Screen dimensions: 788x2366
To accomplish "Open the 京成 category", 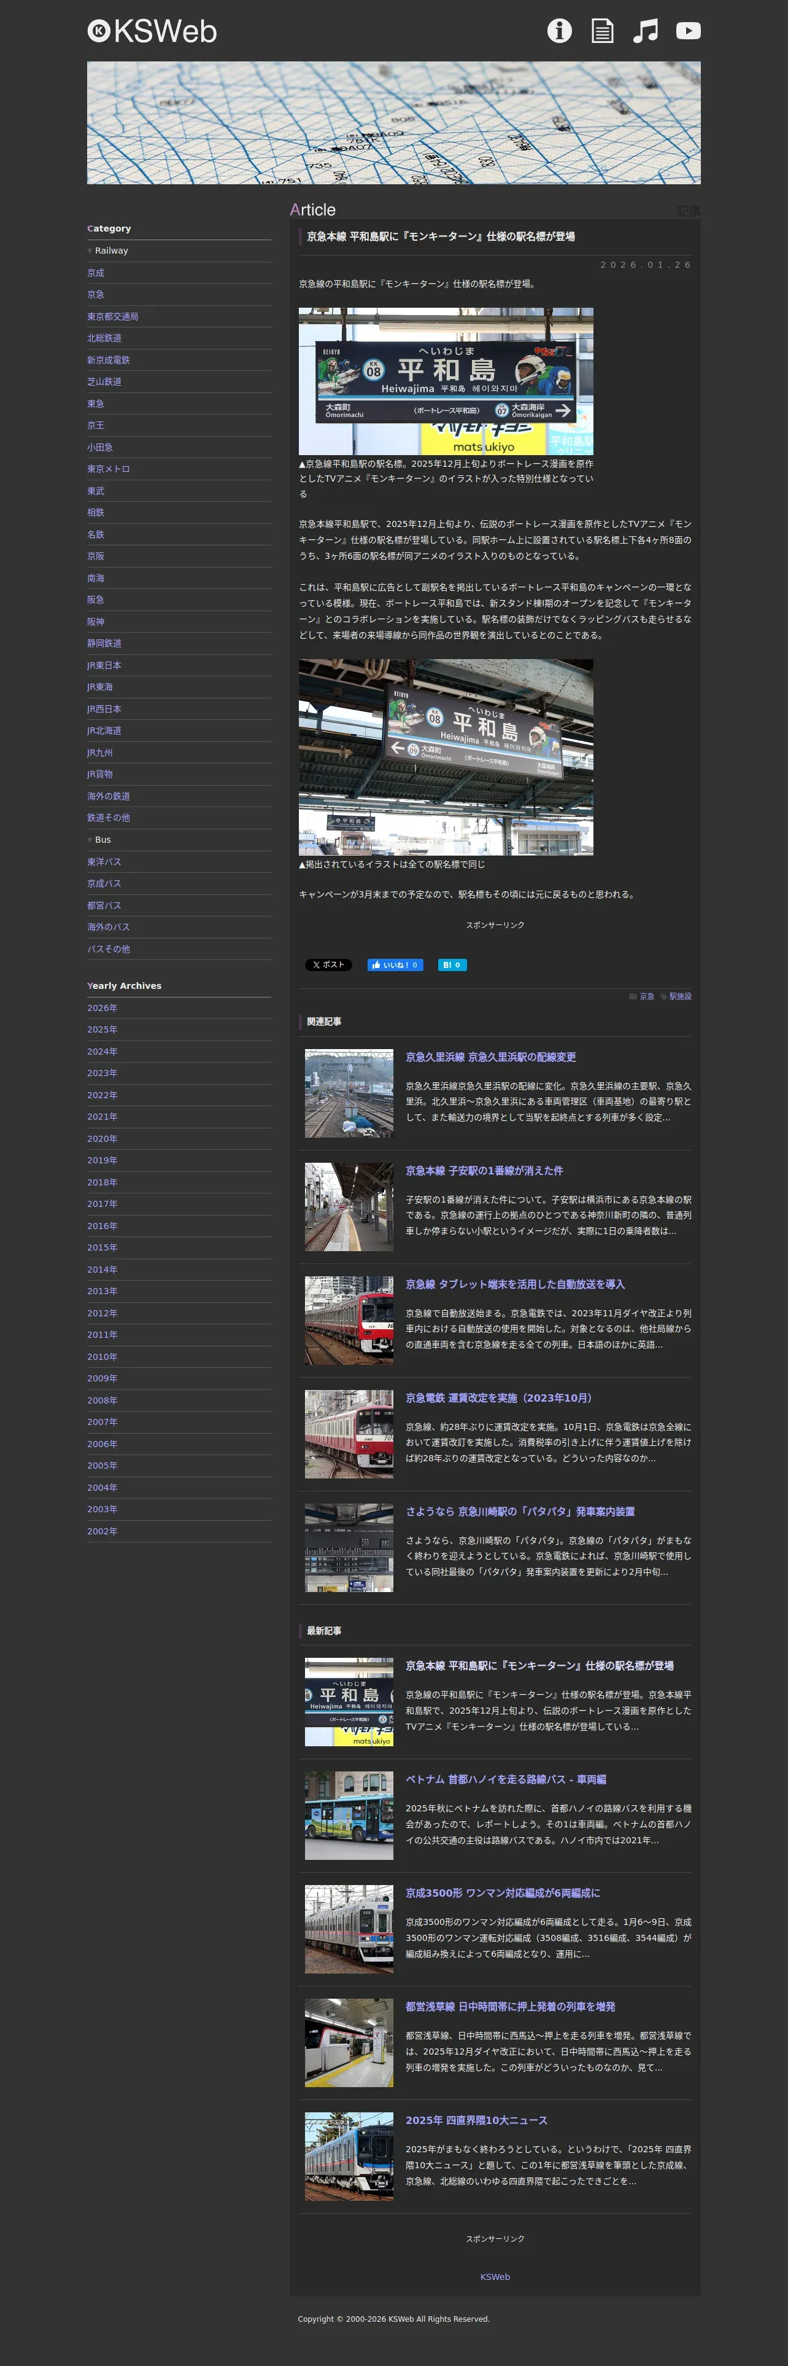I will [95, 273].
